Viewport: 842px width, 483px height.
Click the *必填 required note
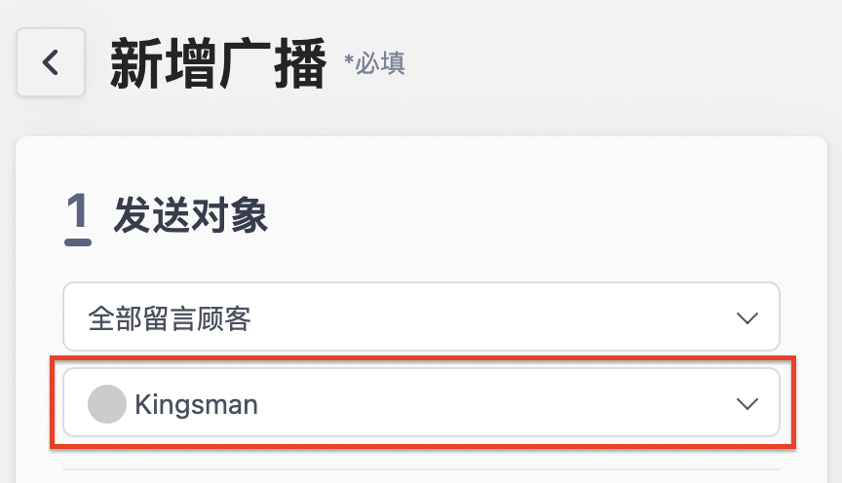tap(374, 63)
